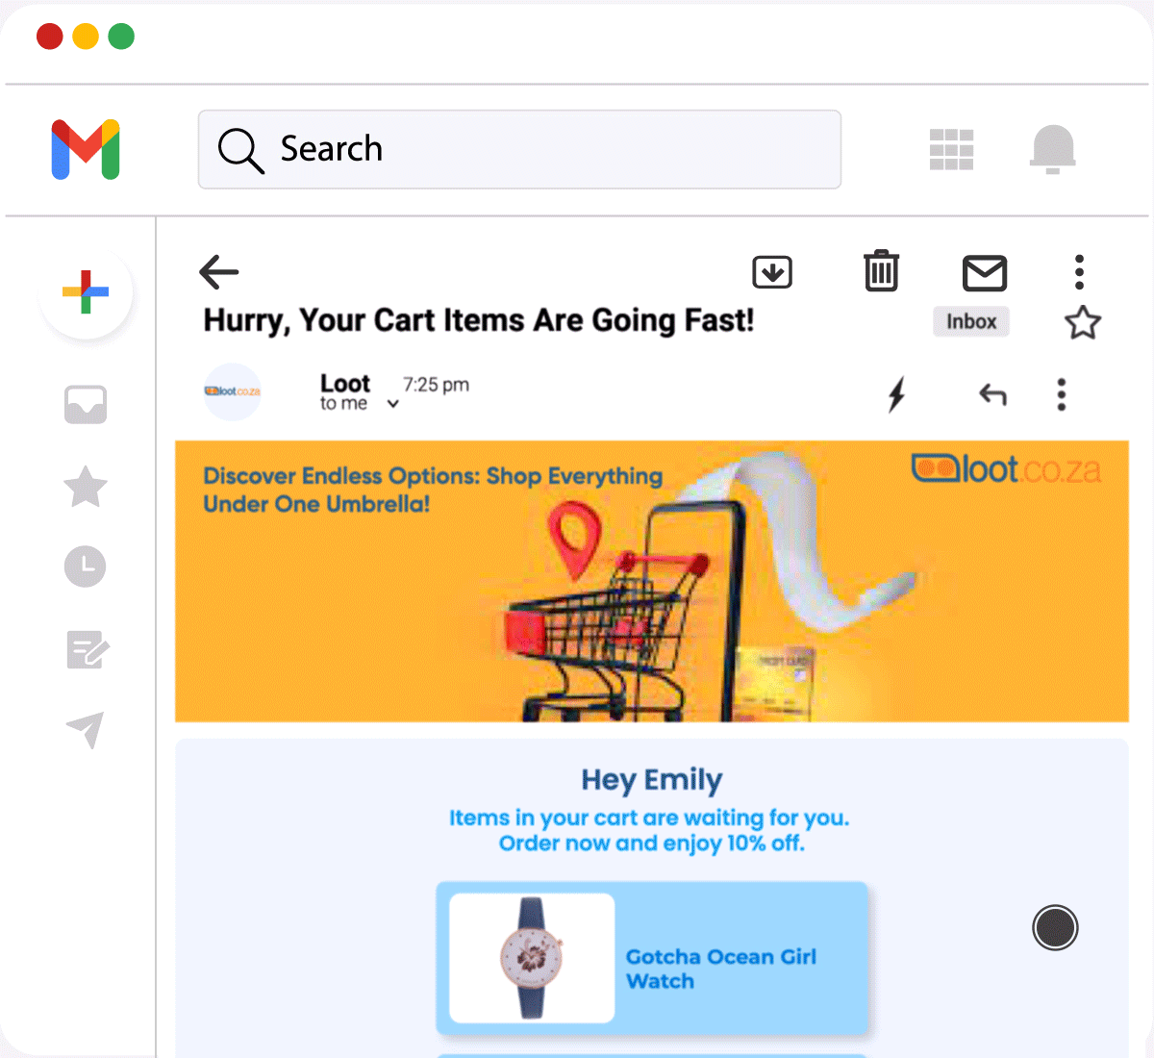
Task: Go back with the left arrow
Action: pyautogui.click(x=218, y=272)
